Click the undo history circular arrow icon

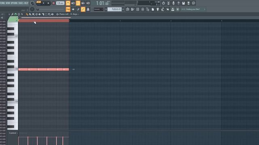click(163, 3)
